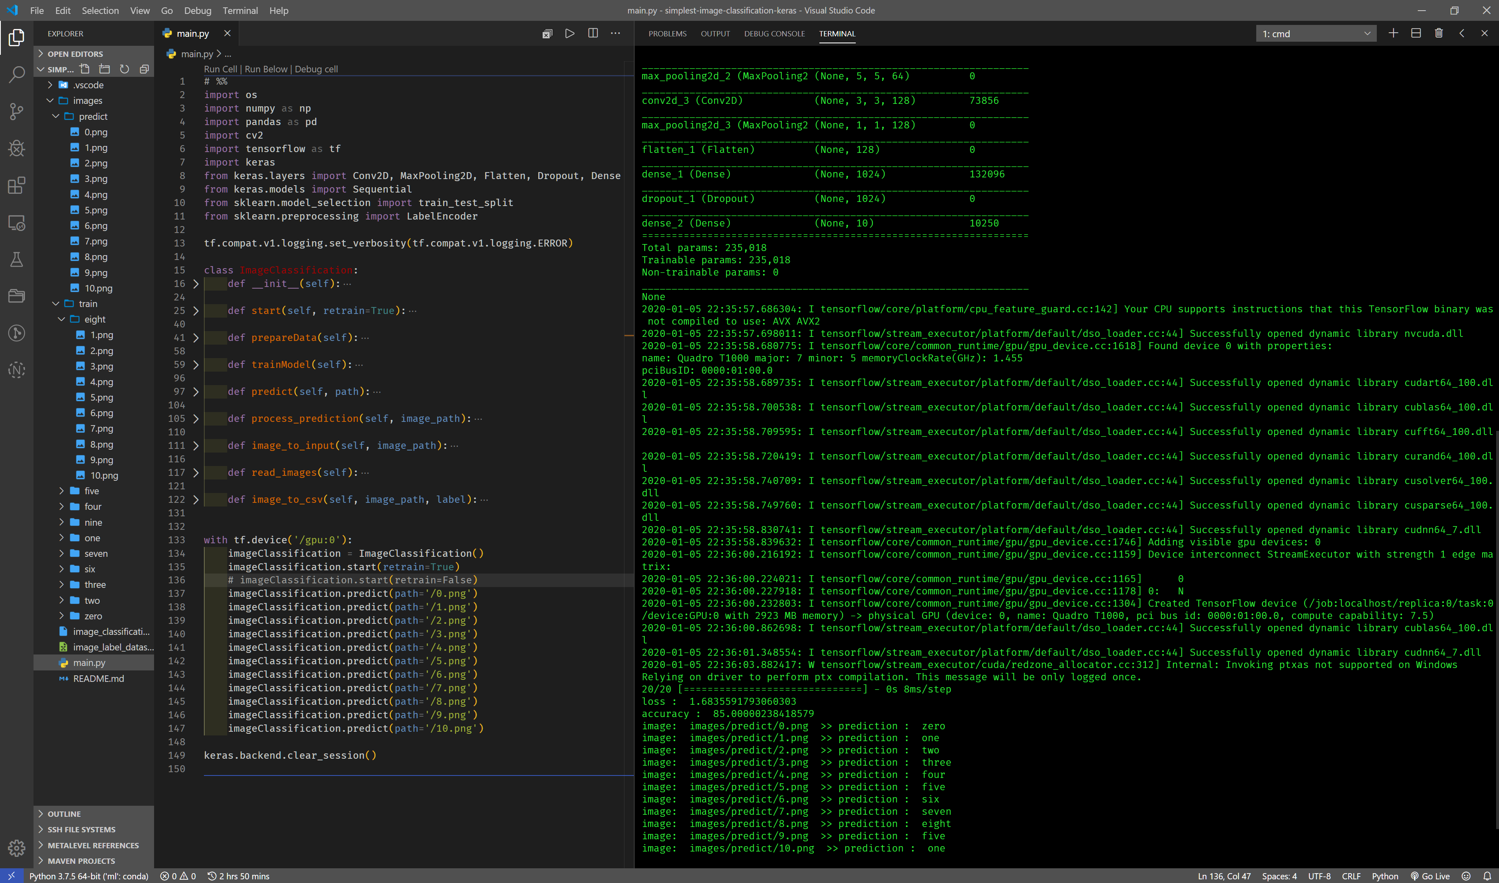This screenshot has width=1499, height=883.
Task: Open Source Control view in activity bar
Action: 17,111
